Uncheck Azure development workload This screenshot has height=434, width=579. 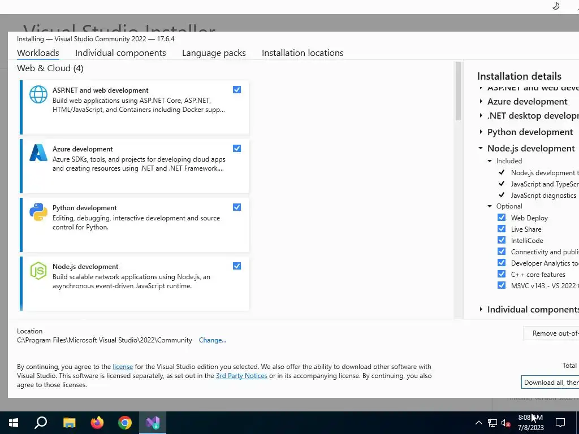[237, 149]
